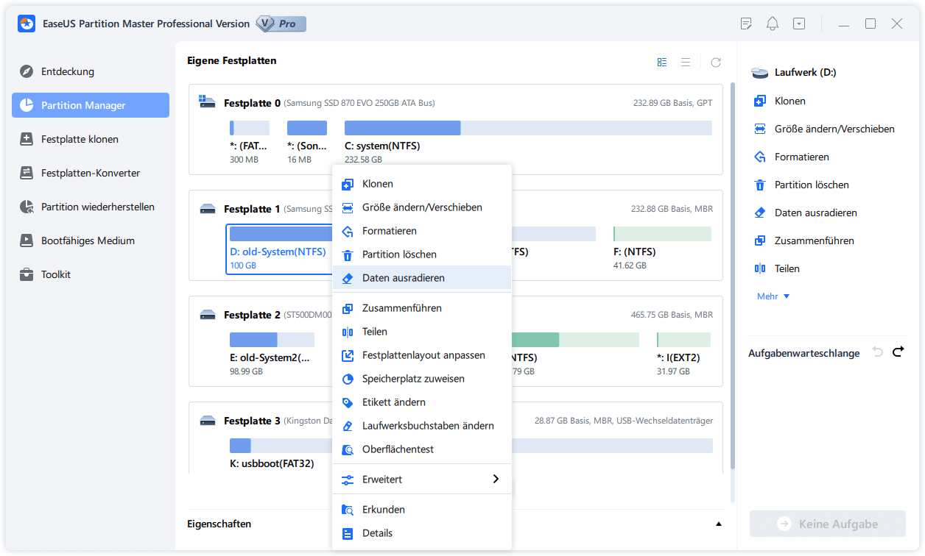The width and height of the screenshot is (925, 556).
Task: Select the 16 MB Sonstige partition
Action: tap(307, 141)
